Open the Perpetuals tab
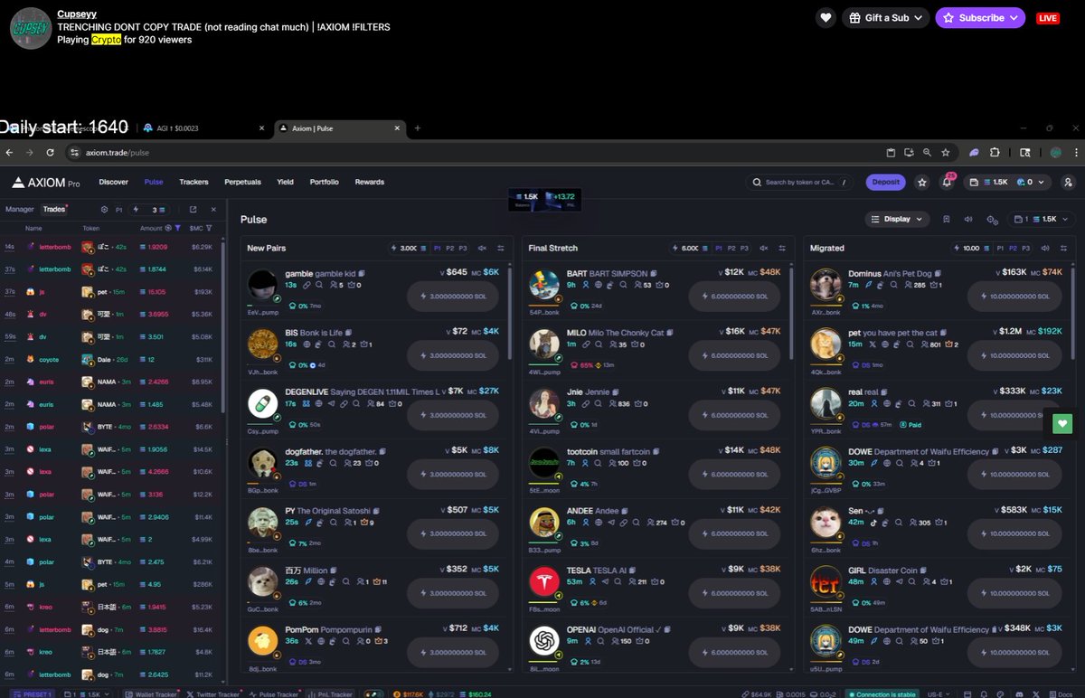 pos(242,182)
